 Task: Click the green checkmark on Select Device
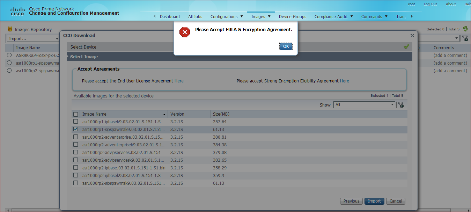[406, 46]
